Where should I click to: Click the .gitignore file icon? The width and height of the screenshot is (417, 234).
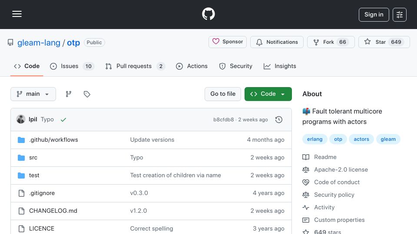point(21,193)
